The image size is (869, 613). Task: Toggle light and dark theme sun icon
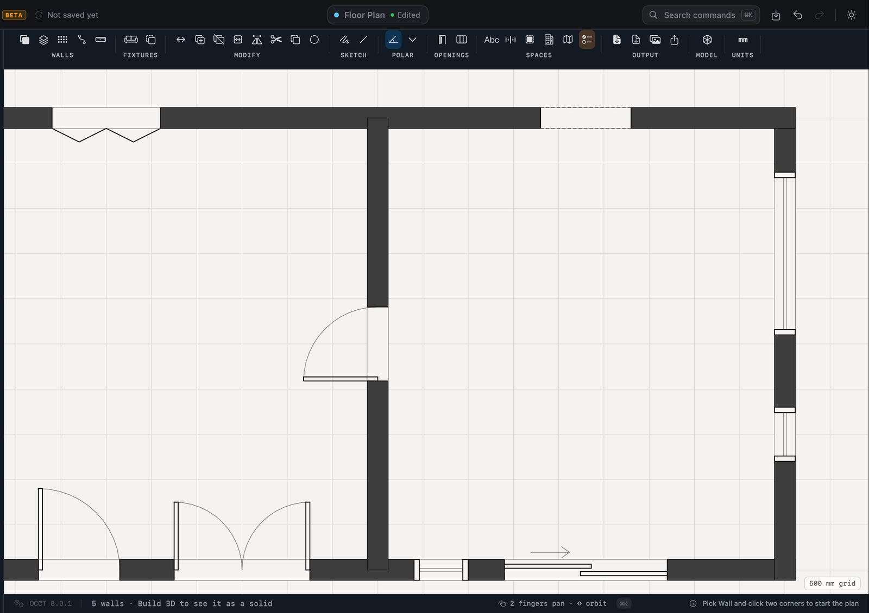coord(852,15)
